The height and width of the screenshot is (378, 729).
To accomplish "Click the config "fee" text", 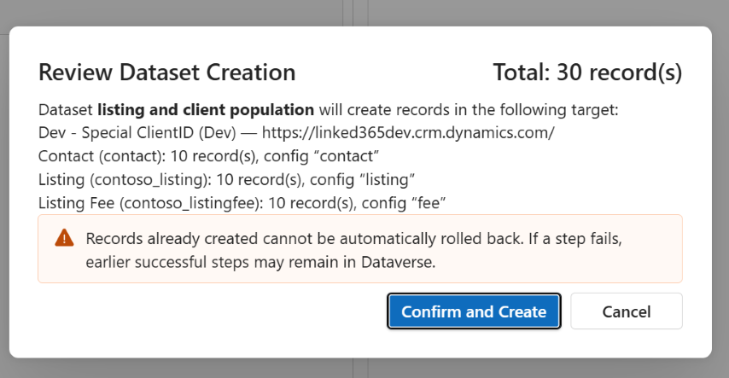I will click(x=404, y=203).
